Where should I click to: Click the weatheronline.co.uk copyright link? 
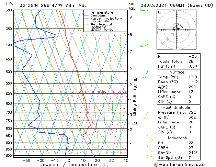(180, 165)
